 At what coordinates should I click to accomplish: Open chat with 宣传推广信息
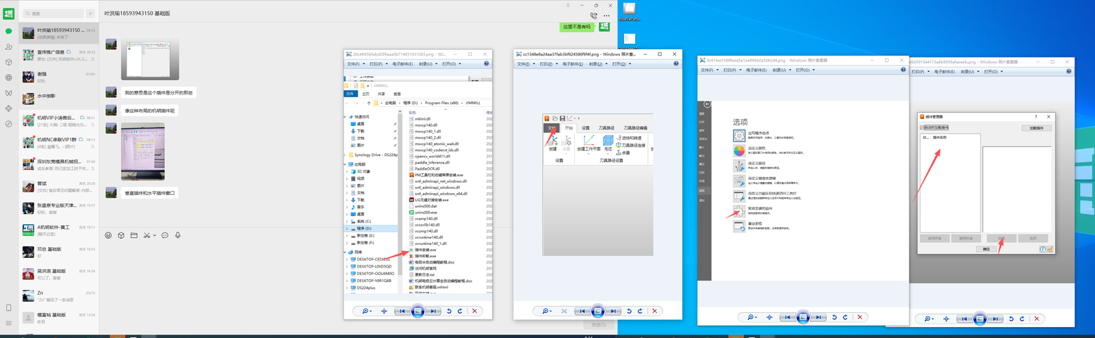[59, 55]
